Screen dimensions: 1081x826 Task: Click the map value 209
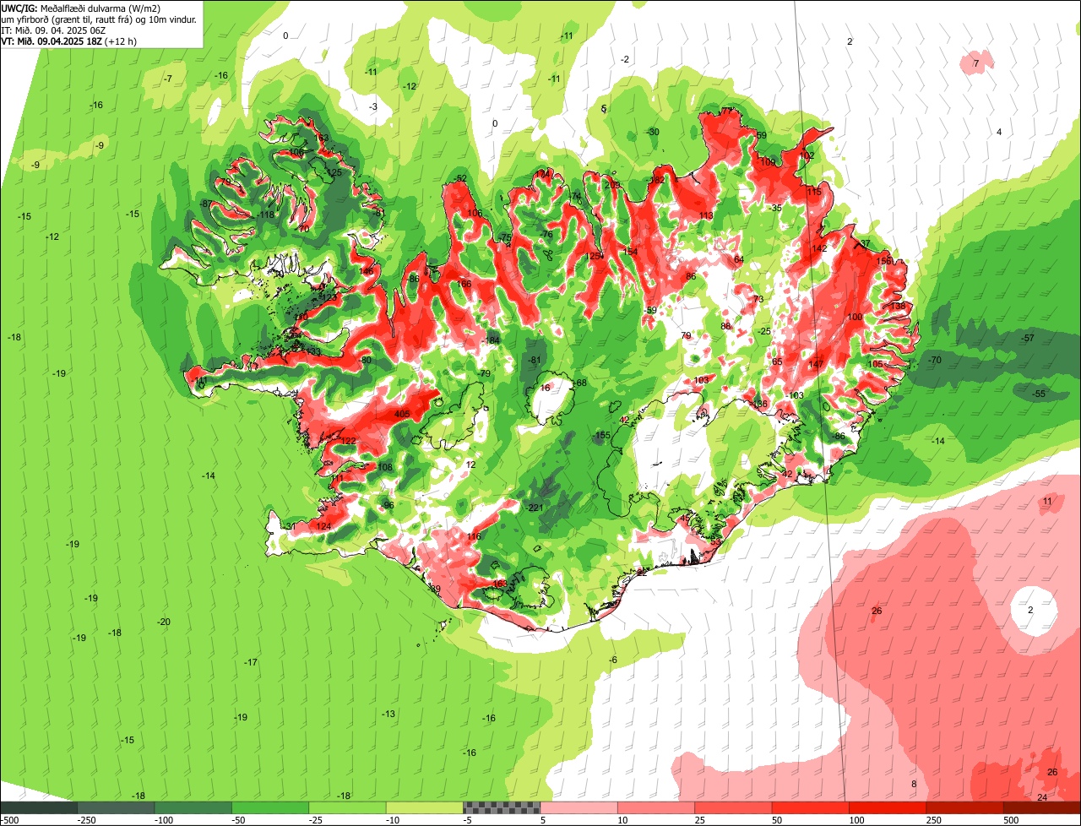pos(612,185)
